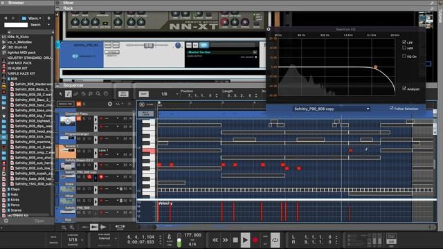Toggle the Follow Selection checkbox
Screen dimensions: 443x249
tap(391, 108)
